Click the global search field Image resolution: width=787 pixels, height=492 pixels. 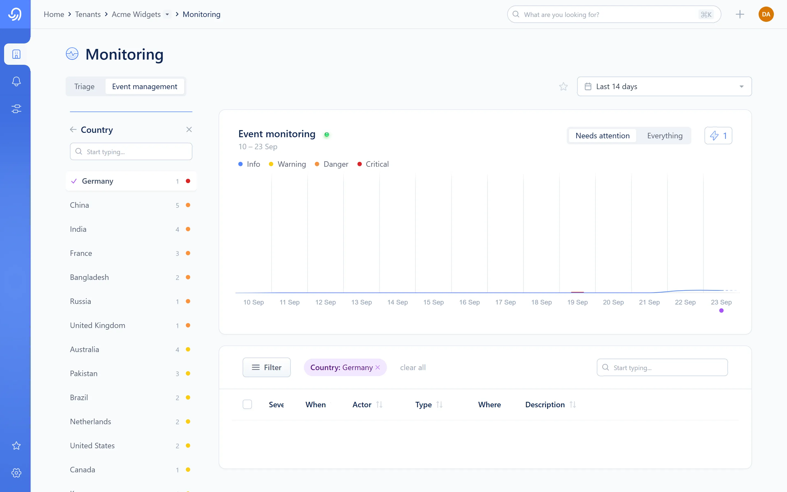coord(614,14)
